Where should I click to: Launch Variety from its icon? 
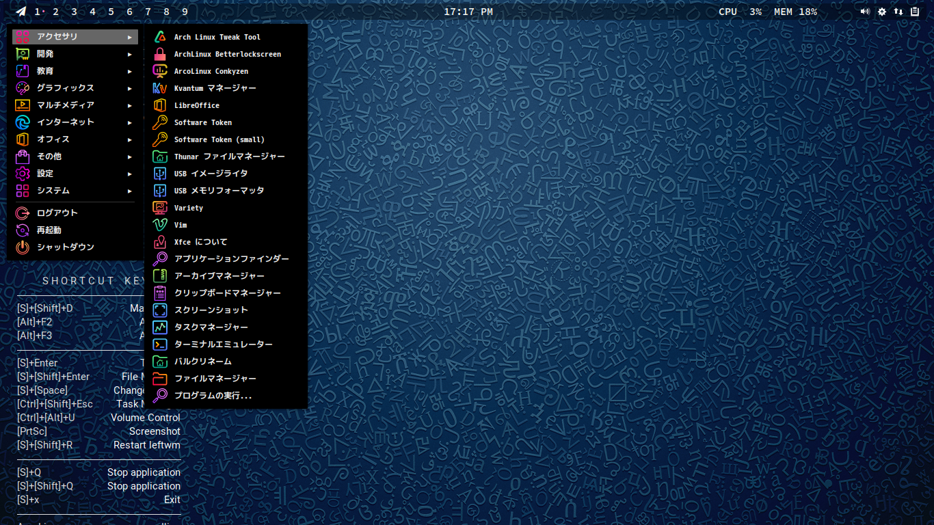160,208
